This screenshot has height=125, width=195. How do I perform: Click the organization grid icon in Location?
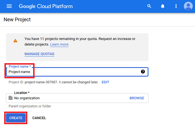11,98
